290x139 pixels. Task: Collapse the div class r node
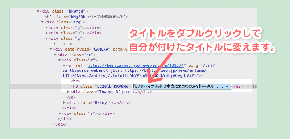coord(59,60)
